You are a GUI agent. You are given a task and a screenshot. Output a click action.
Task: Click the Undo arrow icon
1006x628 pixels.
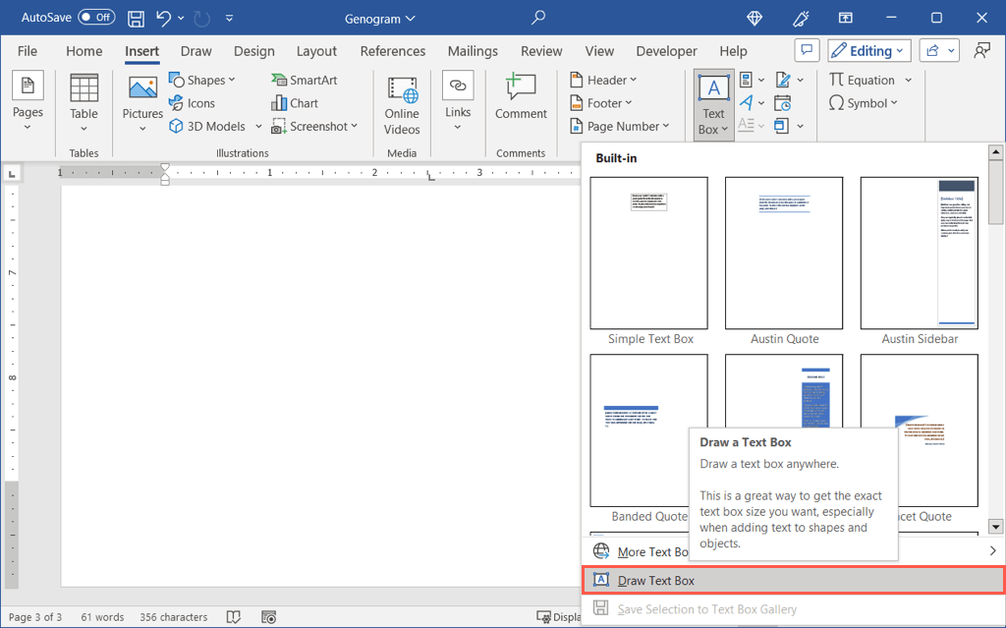pos(164,18)
